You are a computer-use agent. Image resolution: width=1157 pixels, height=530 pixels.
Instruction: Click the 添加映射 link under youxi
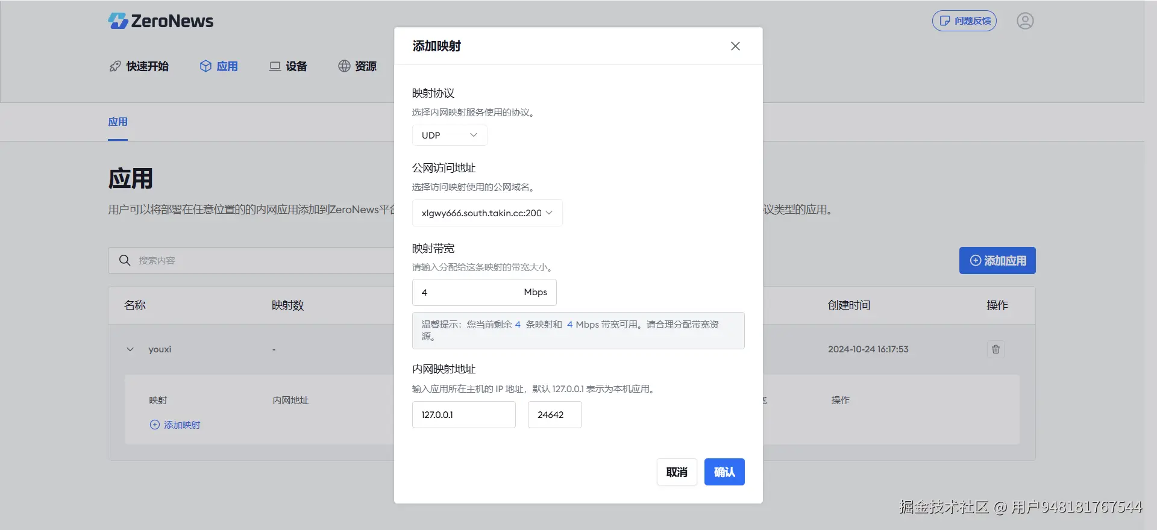coord(175,425)
